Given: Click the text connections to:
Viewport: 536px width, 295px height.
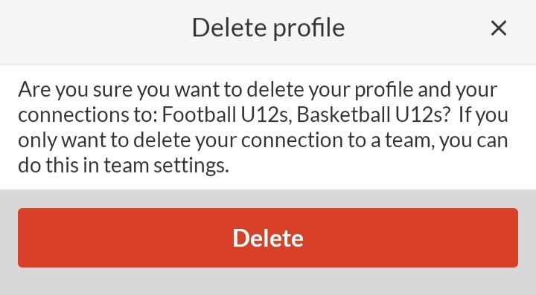Looking at the screenshot, I should click(88, 115).
